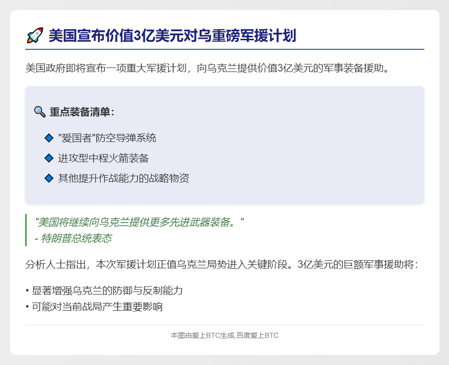Select the list item 进攻型中程火箭装备
The height and width of the screenshot is (365, 449).
click(x=103, y=158)
